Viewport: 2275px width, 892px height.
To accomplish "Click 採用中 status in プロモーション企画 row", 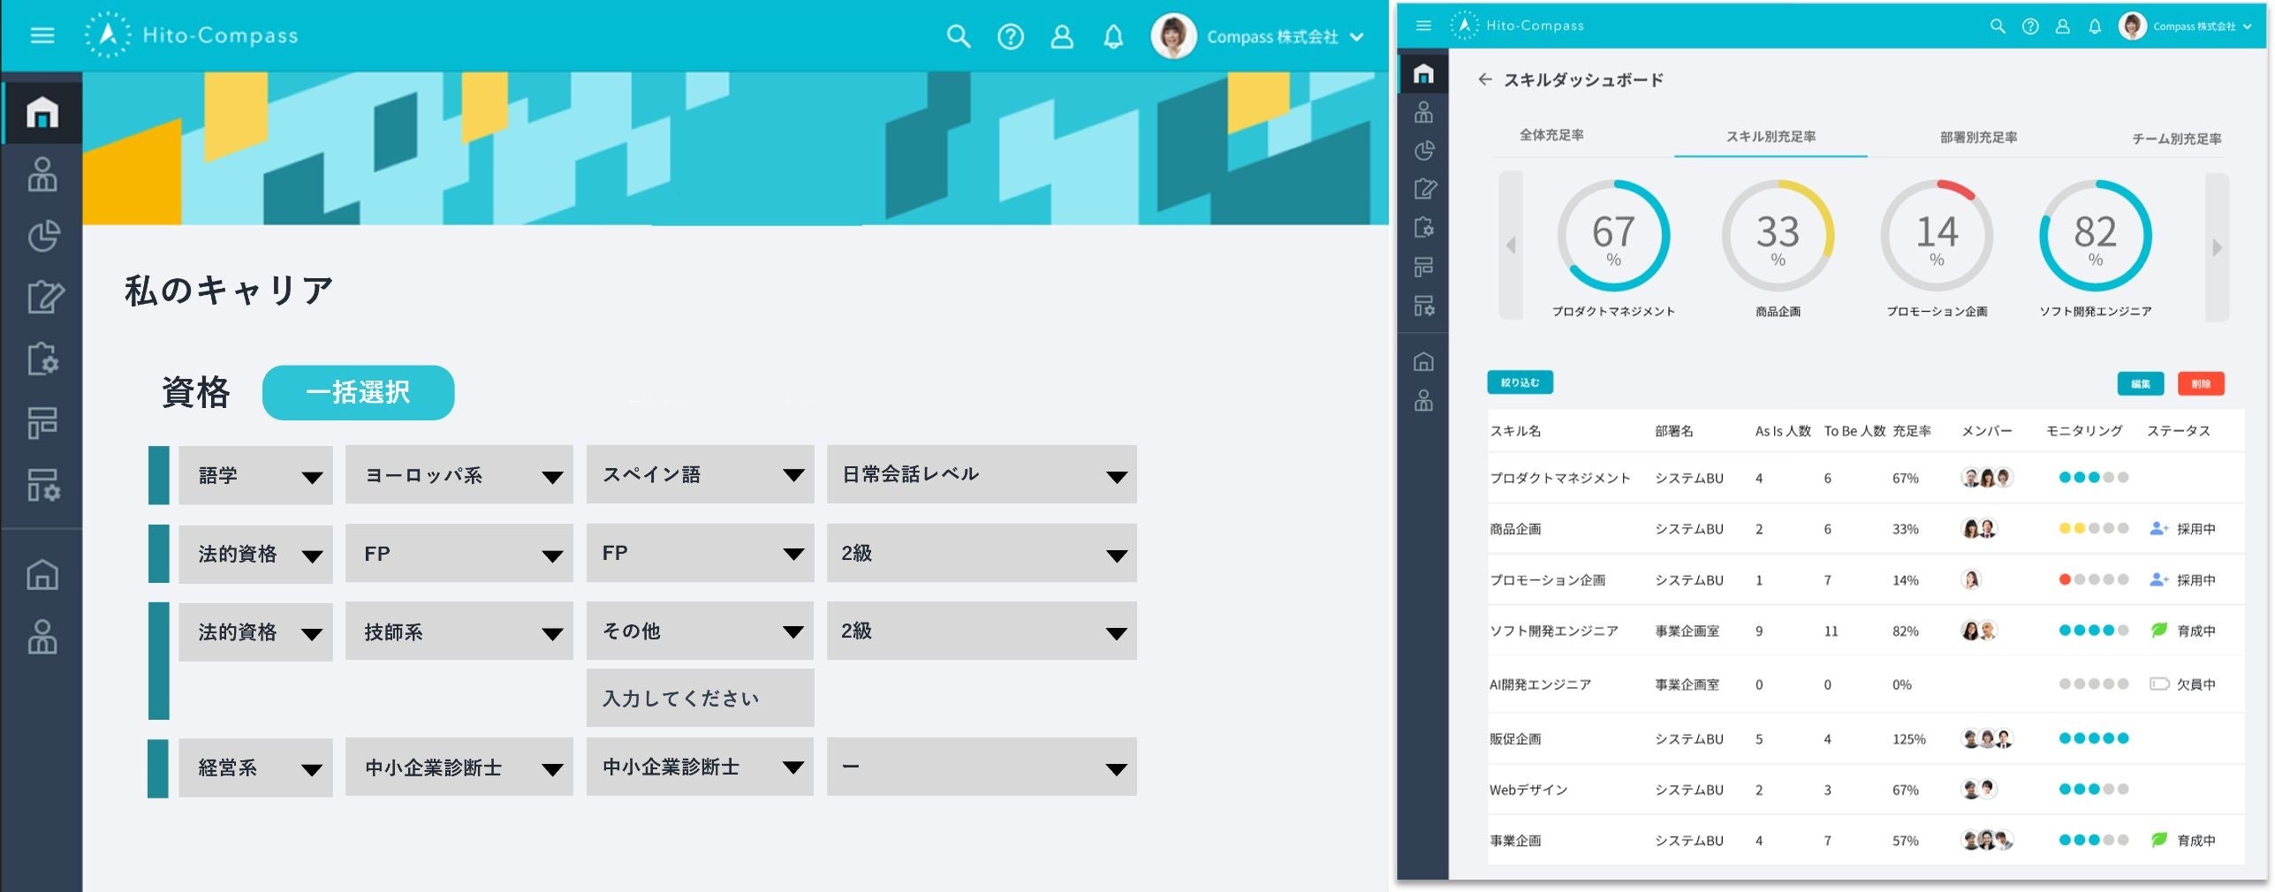I will (x=2182, y=580).
